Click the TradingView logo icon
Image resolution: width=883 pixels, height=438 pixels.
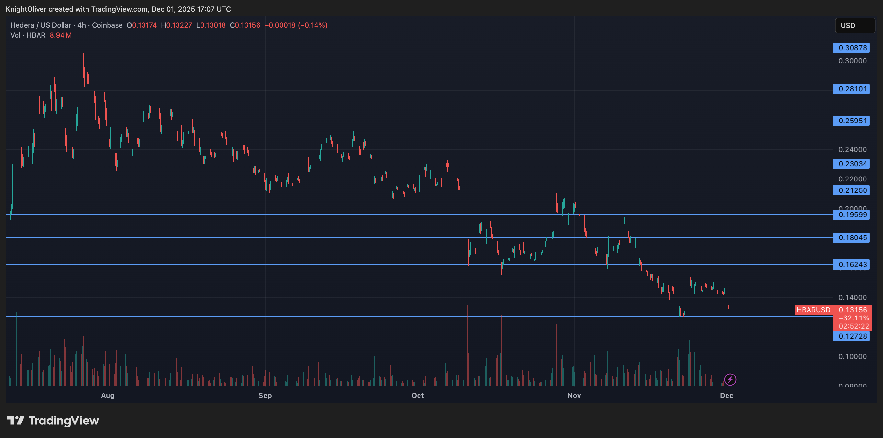(x=16, y=420)
